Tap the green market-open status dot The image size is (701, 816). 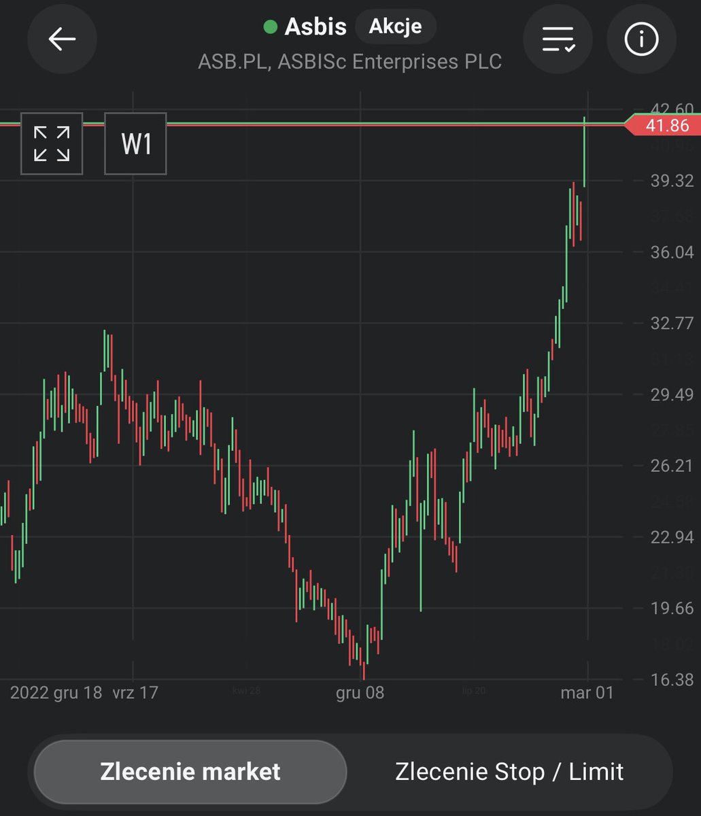[x=271, y=27]
